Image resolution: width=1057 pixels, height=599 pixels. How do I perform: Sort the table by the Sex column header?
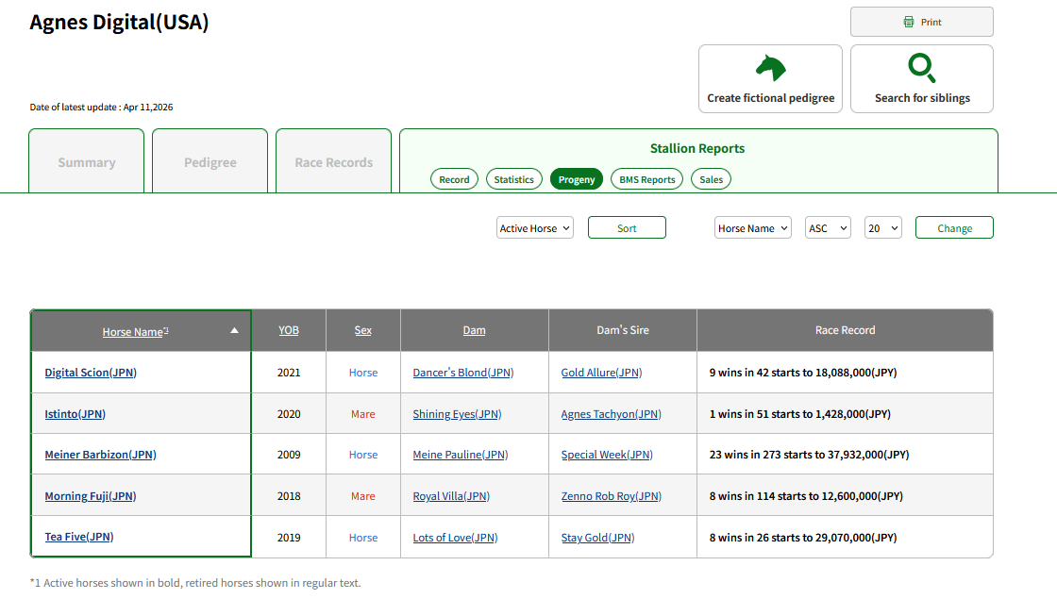[362, 330]
